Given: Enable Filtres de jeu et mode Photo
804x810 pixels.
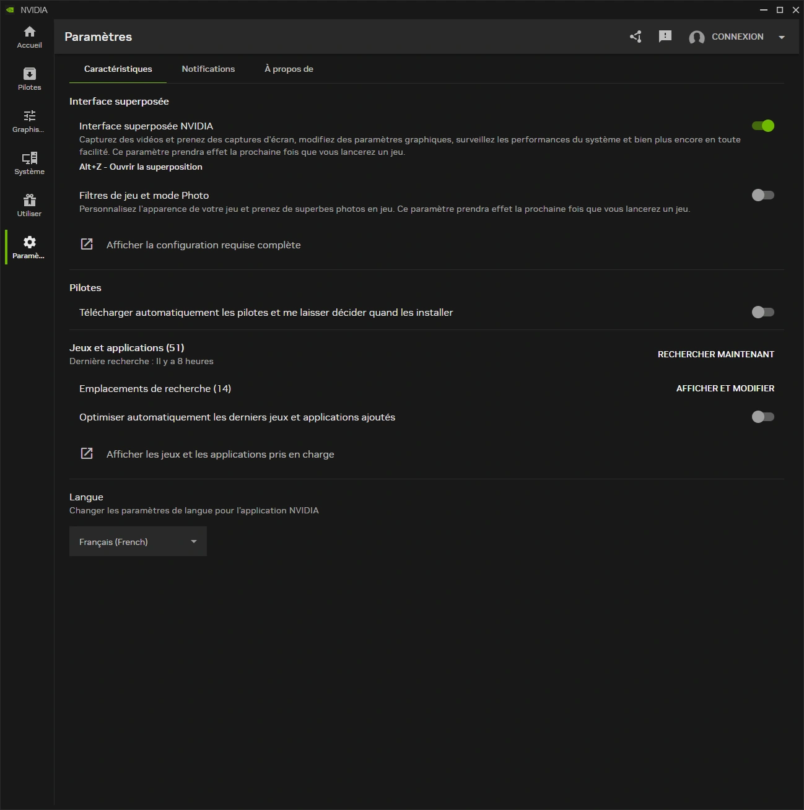Looking at the screenshot, I should pos(763,195).
